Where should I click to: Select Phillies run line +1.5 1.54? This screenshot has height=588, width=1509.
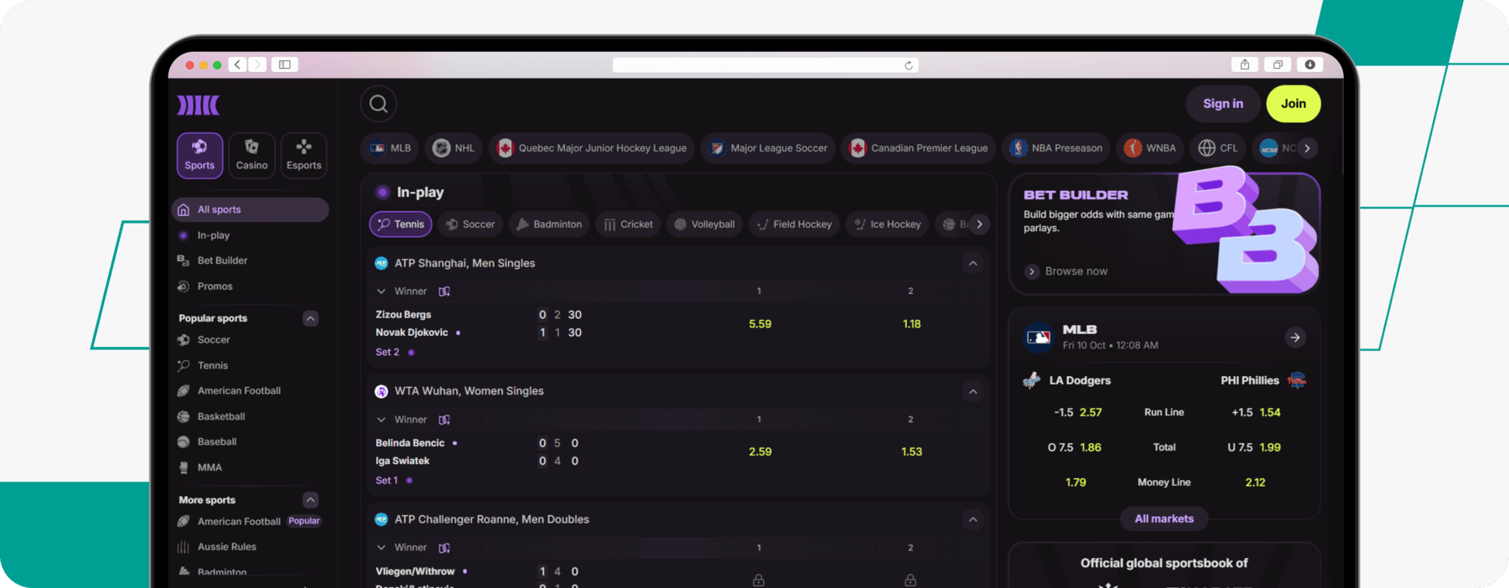(1256, 413)
